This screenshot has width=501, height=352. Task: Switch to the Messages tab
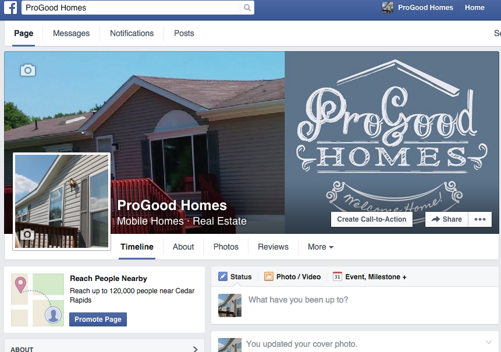pyautogui.click(x=71, y=33)
